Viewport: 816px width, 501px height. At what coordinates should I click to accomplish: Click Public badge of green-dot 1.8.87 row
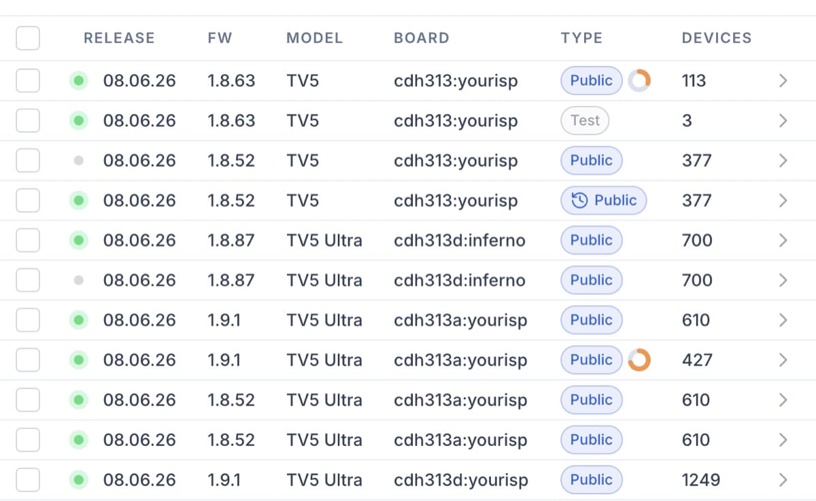coord(592,241)
